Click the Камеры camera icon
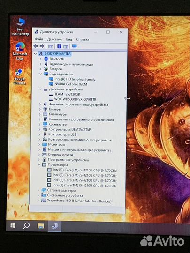The image size is (190, 253). pos(45,109)
